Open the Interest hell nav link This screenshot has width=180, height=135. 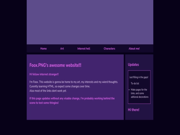[x=84, y=49]
